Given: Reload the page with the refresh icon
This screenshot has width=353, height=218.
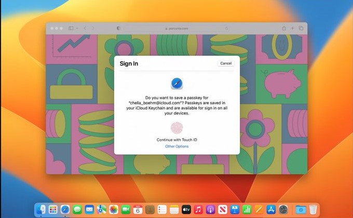Looking at the screenshot, I should tap(226, 29).
